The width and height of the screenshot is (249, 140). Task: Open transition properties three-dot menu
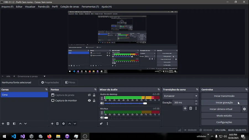(196, 108)
